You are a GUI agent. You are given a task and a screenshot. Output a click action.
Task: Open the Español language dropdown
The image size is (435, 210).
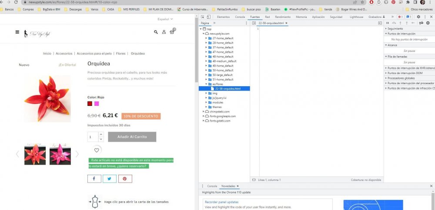[x=165, y=19]
